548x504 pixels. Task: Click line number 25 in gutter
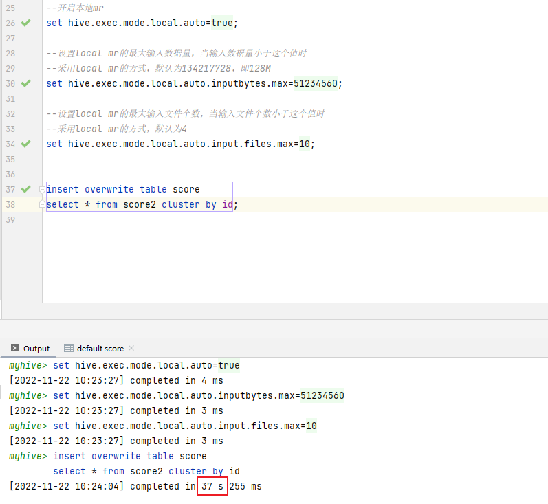[10, 8]
